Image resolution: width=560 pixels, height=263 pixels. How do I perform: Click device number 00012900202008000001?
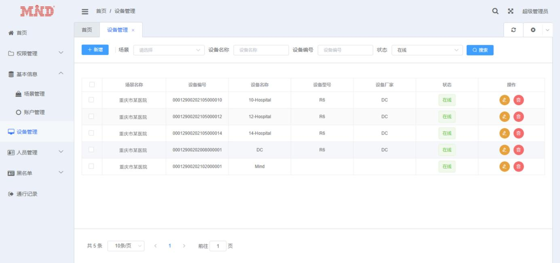pos(197,150)
